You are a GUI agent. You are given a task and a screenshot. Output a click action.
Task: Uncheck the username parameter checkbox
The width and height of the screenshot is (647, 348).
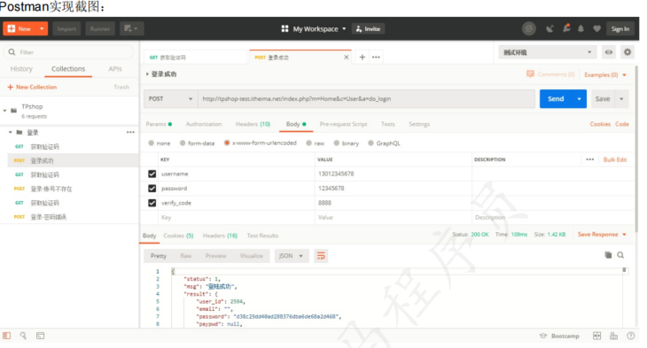tap(152, 174)
